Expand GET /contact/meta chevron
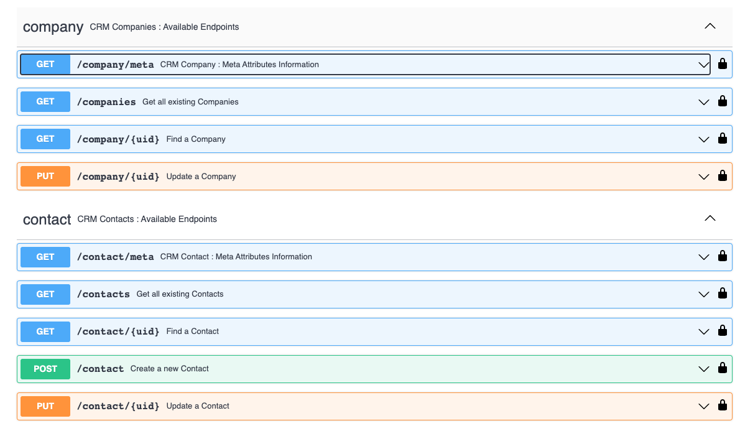The height and width of the screenshot is (426, 740). 704,257
